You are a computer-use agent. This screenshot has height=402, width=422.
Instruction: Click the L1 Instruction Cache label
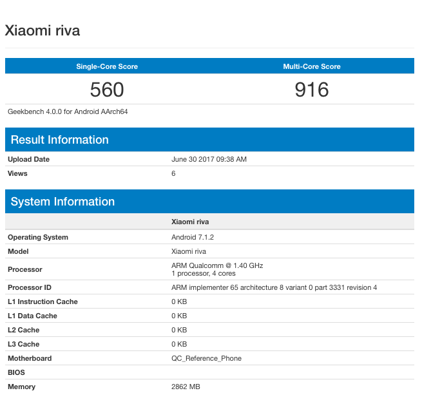click(43, 301)
